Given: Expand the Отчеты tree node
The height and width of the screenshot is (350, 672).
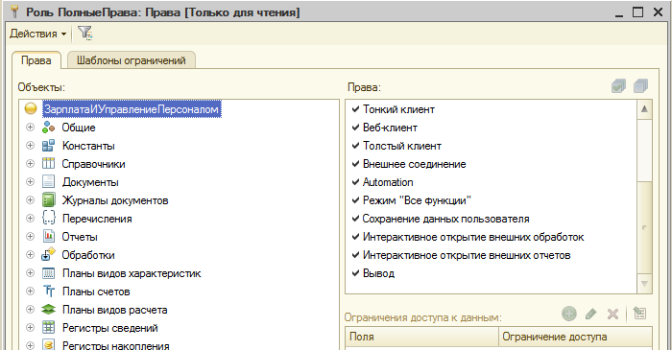Looking at the screenshot, I should point(30,236).
